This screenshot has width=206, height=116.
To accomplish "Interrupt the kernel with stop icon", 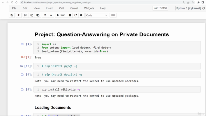I will (x=70, y=15).
